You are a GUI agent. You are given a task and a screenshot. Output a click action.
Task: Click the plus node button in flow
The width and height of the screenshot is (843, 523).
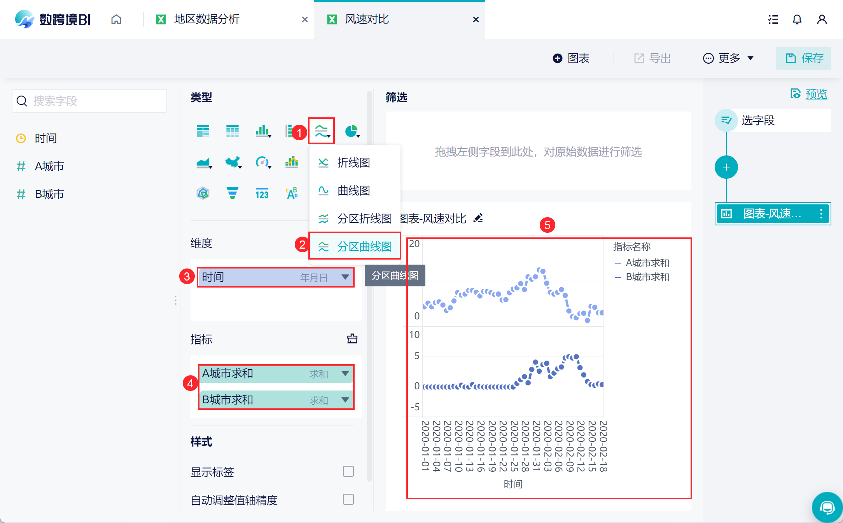coord(726,167)
